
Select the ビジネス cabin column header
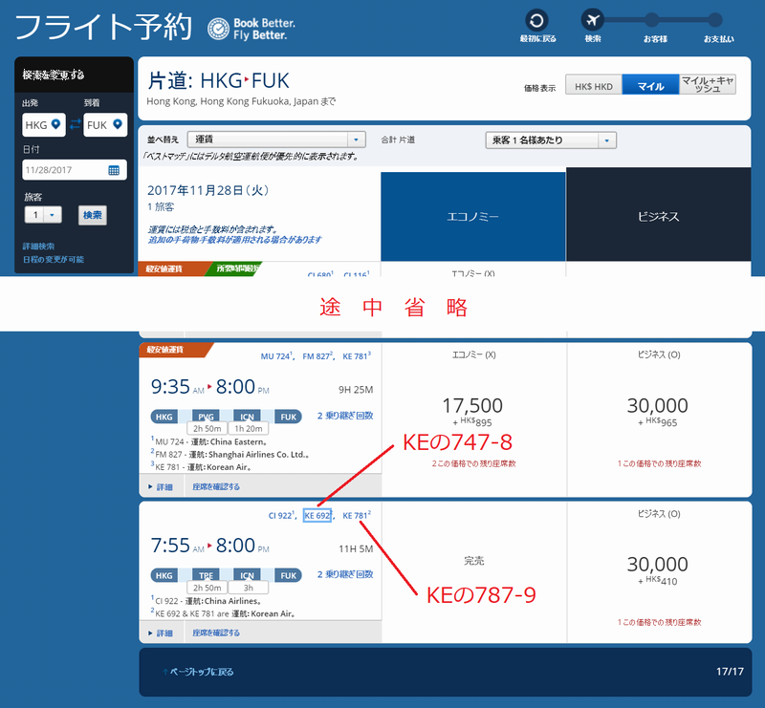pyautogui.click(x=658, y=215)
